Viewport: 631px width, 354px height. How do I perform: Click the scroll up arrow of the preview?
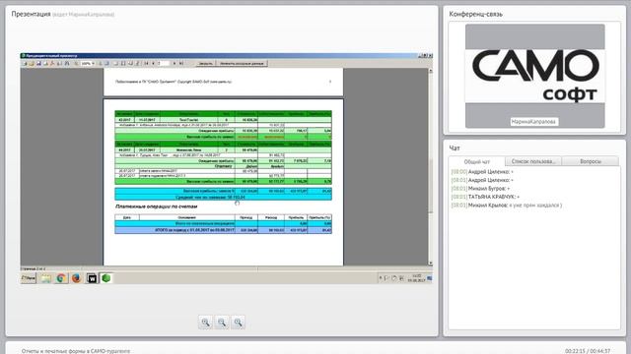(x=430, y=71)
